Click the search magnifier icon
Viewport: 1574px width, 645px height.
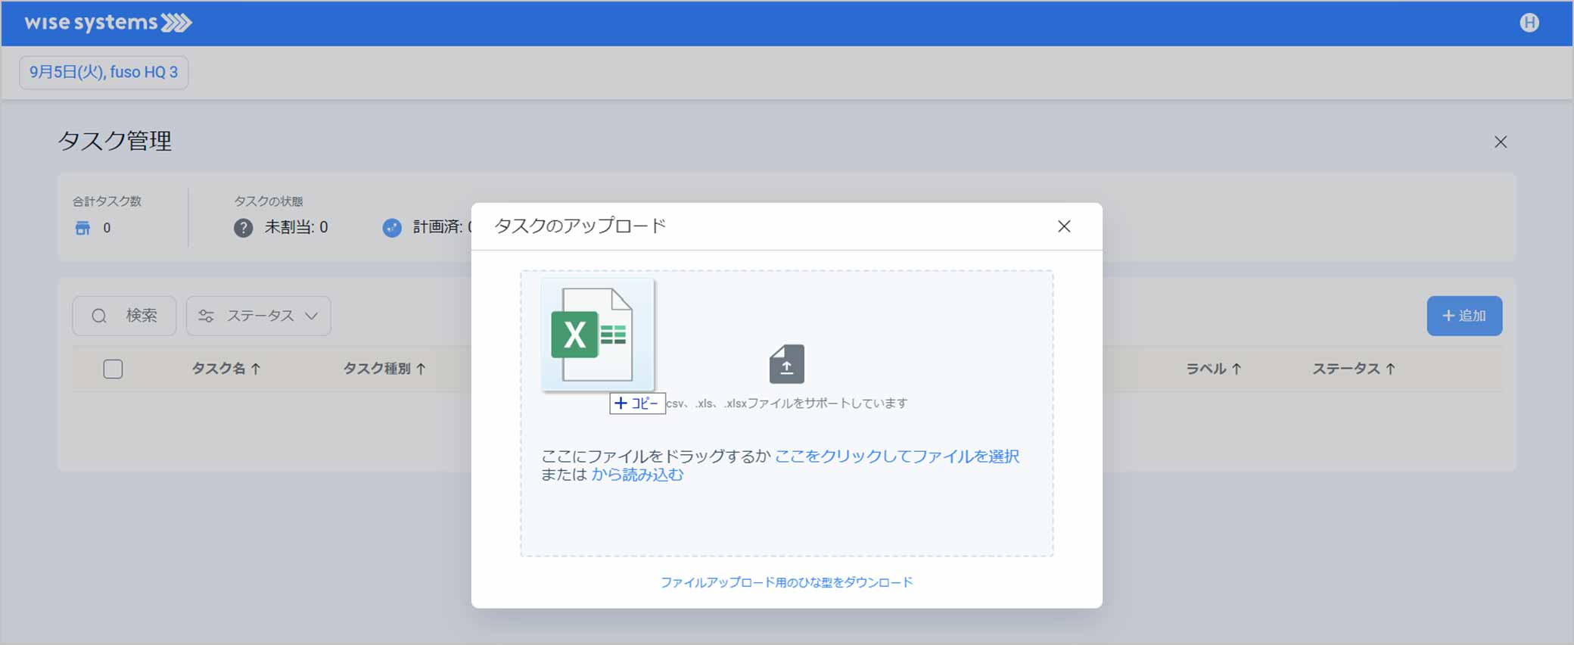[99, 316]
